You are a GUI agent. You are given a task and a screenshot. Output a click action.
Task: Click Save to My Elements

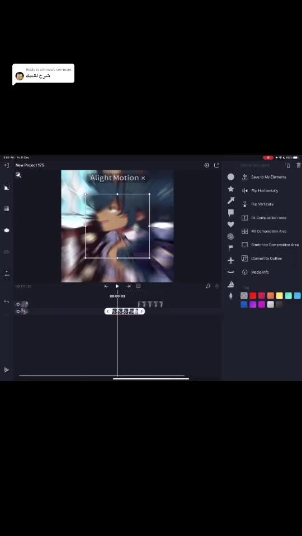pyautogui.click(x=269, y=177)
